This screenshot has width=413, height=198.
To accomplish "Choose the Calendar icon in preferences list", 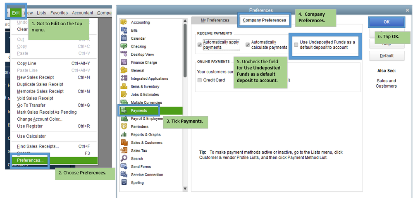I will tap(124, 38).
